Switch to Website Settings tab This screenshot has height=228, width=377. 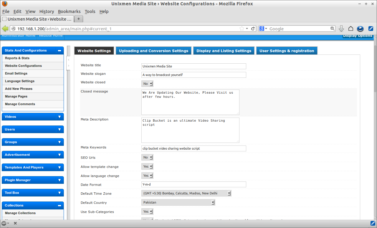pyautogui.click(x=94, y=51)
